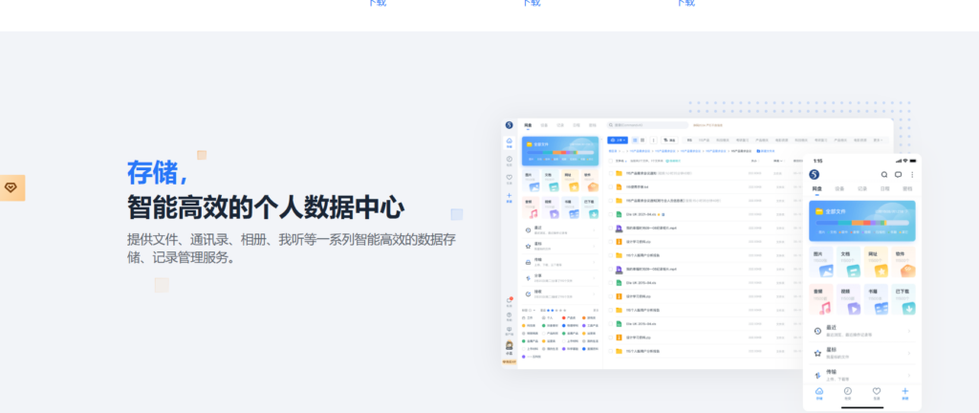The width and height of the screenshot is (979, 413).
Task: Tap the 图片 folder tile in the mobile app
Action: (x=822, y=262)
